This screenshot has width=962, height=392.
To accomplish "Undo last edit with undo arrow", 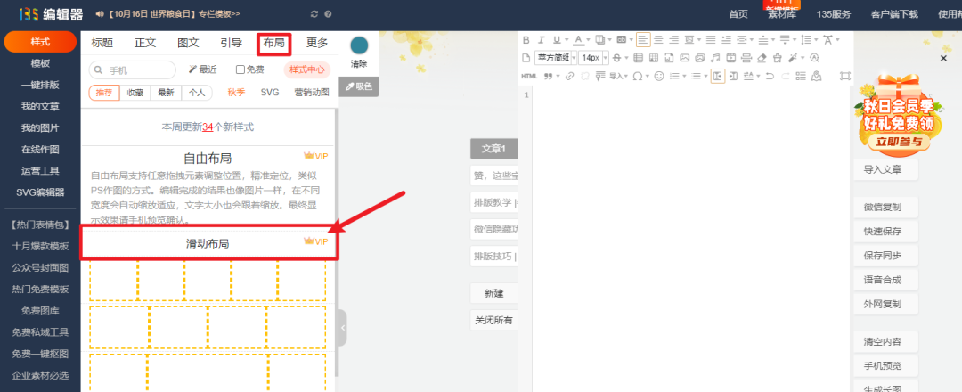I will [x=770, y=76].
